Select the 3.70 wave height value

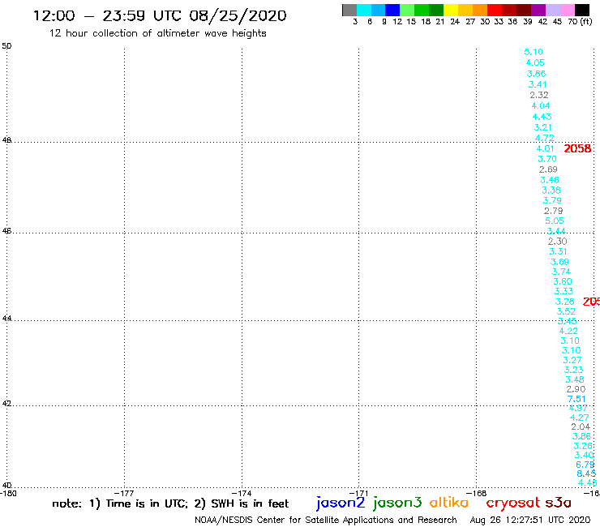click(547, 159)
